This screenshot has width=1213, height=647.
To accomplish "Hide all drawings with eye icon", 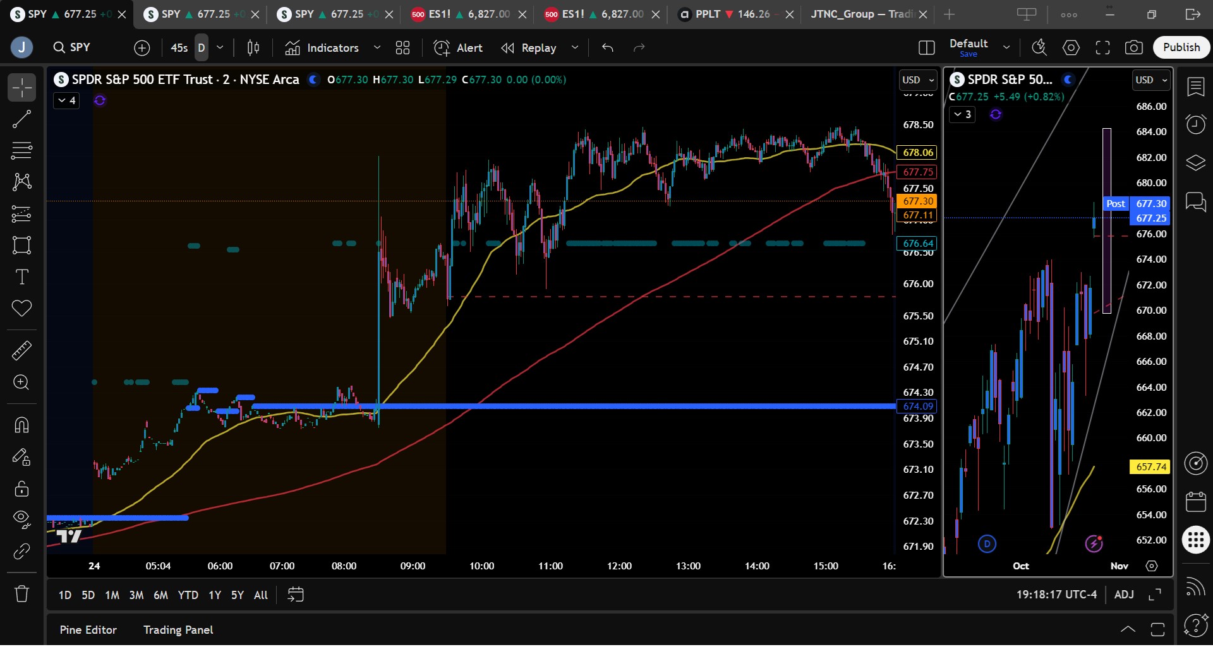I will (21, 519).
